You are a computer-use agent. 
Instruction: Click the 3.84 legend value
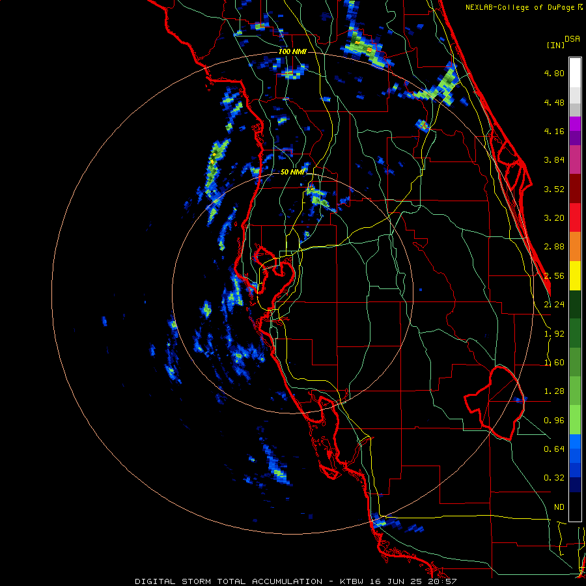tap(554, 160)
